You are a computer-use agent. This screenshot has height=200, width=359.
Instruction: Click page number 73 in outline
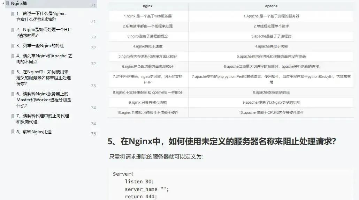pyautogui.click(x=93, y=86)
